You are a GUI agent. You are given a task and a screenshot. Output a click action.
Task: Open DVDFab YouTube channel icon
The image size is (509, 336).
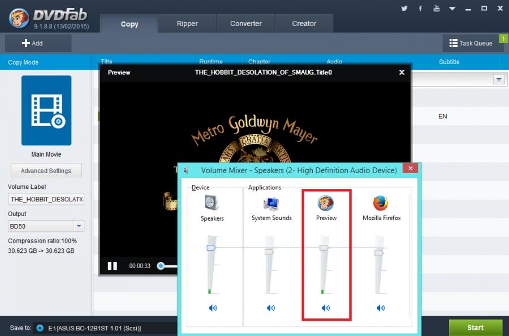(x=436, y=8)
